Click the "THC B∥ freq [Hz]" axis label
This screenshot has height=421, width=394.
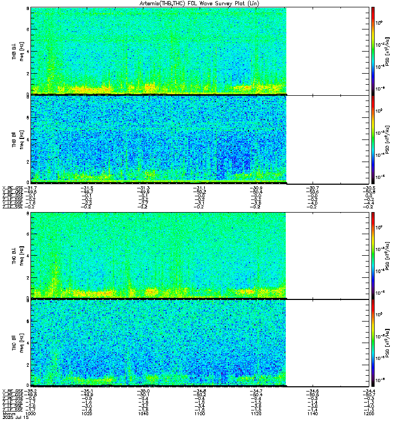(x=18, y=343)
